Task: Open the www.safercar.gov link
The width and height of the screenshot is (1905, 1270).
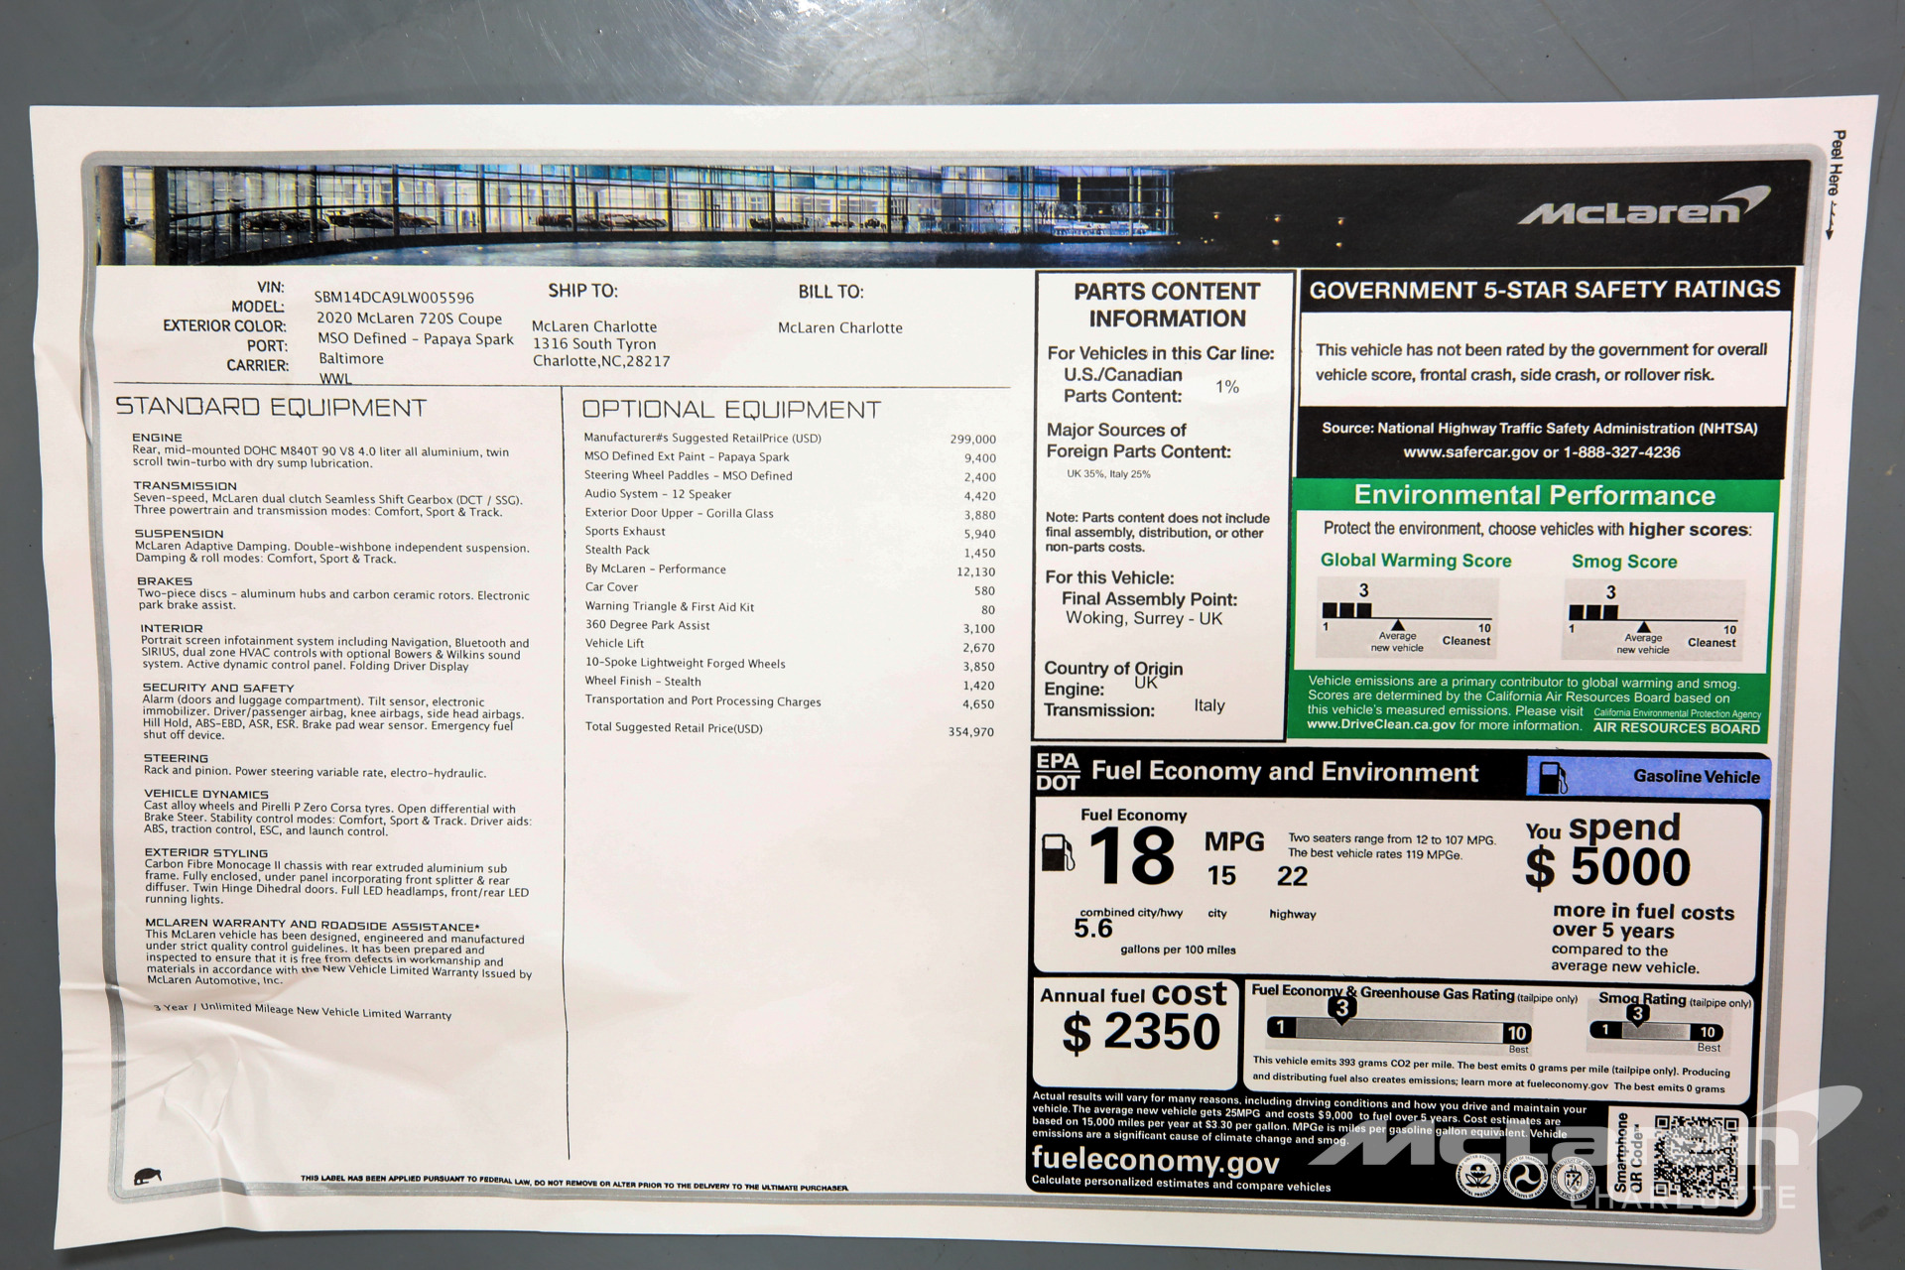Action: point(1470,452)
